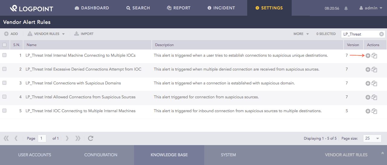Check row 2 Excessive Denied Connections rule
Image resolution: width=387 pixels, height=165 pixels.
coord(4,69)
